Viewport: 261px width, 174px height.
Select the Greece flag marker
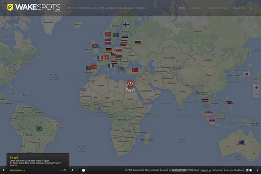pos(121,69)
